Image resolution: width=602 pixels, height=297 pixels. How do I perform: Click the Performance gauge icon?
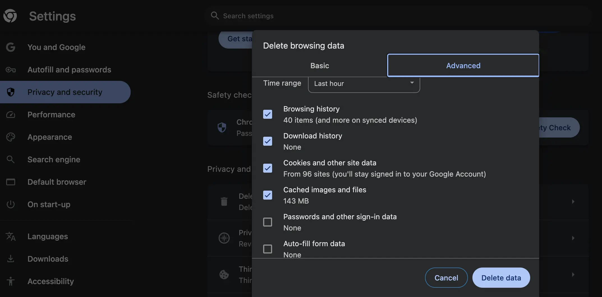click(11, 115)
